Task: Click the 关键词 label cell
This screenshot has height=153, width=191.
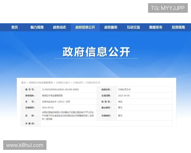Action: tap(30, 123)
